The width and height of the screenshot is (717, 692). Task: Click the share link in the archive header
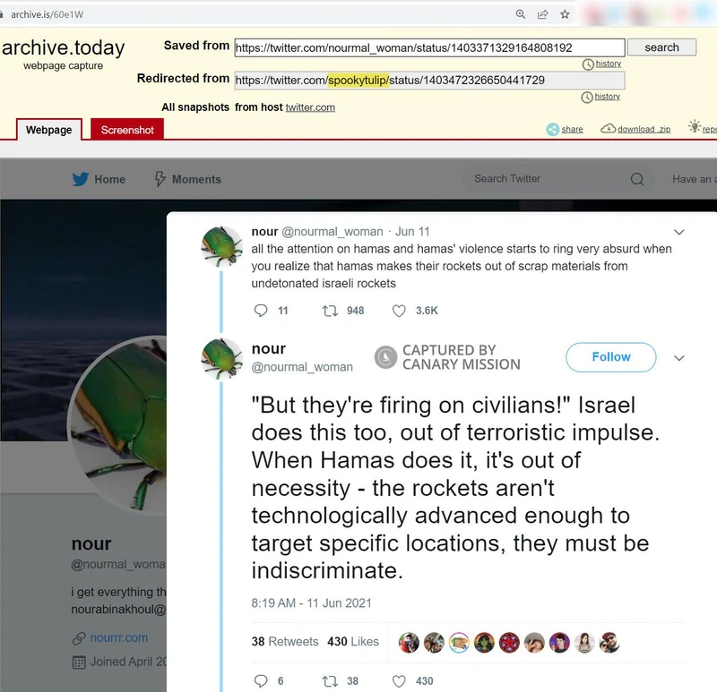point(572,129)
